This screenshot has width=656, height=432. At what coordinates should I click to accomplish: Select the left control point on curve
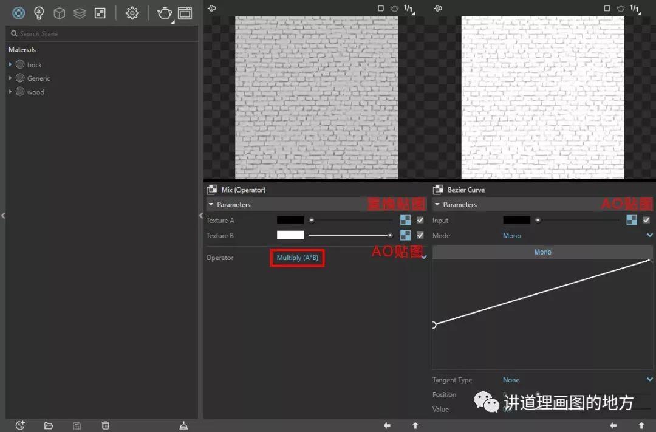(434, 325)
